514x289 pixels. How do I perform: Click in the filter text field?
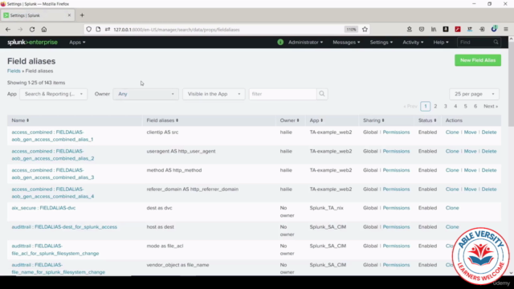tap(283, 94)
